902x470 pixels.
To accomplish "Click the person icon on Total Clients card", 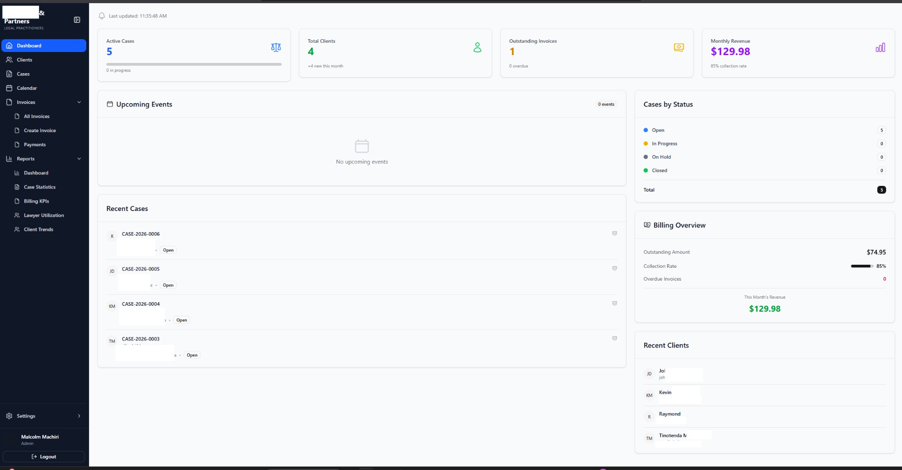I will coord(477,48).
